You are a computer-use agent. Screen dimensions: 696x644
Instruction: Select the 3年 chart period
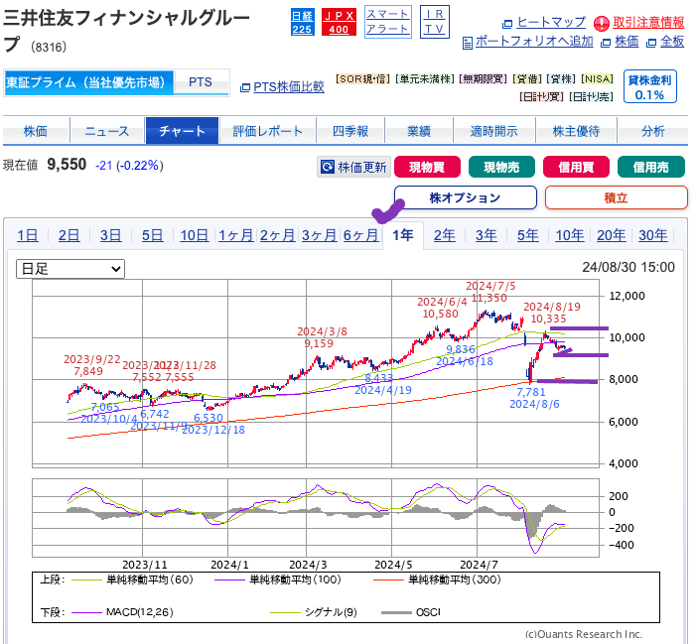(x=487, y=235)
